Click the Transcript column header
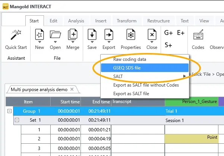 tap(138, 102)
